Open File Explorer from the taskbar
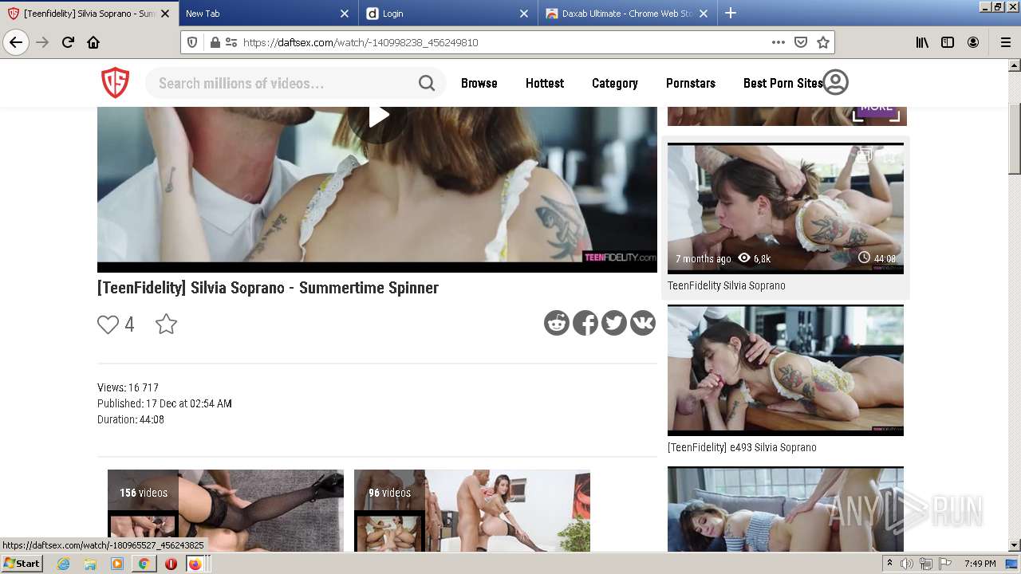The image size is (1021, 574). (90, 564)
